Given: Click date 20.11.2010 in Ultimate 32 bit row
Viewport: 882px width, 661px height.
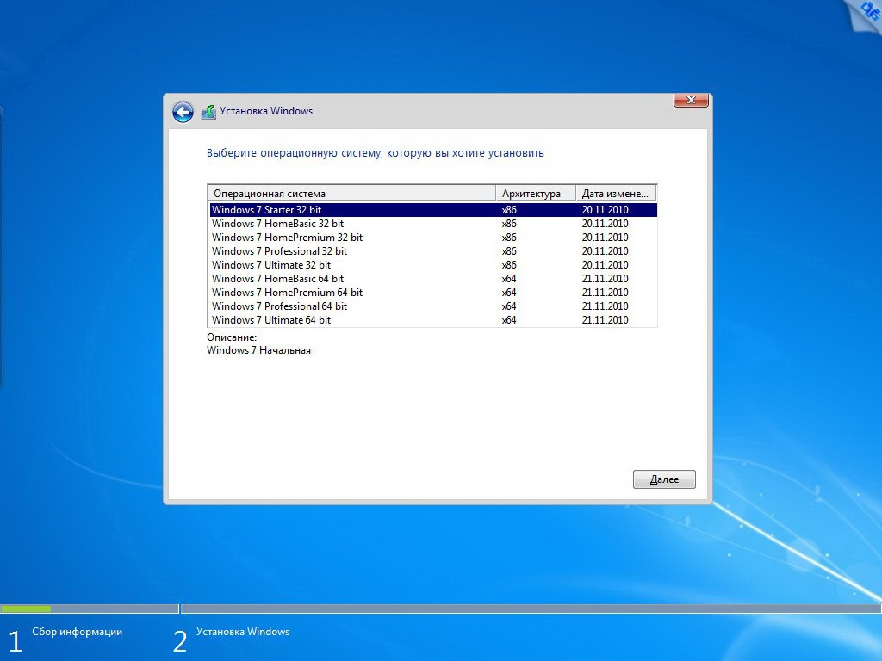Looking at the screenshot, I should click(606, 265).
